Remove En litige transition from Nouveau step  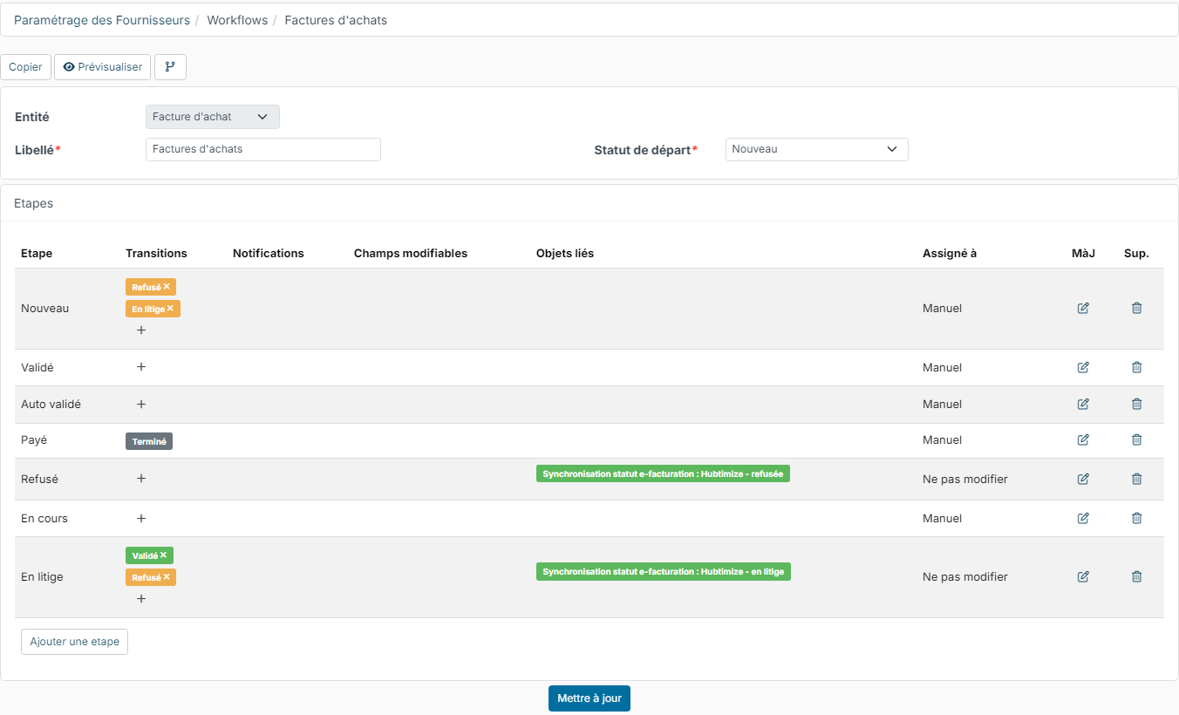pyautogui.click(x=170, y=308)
